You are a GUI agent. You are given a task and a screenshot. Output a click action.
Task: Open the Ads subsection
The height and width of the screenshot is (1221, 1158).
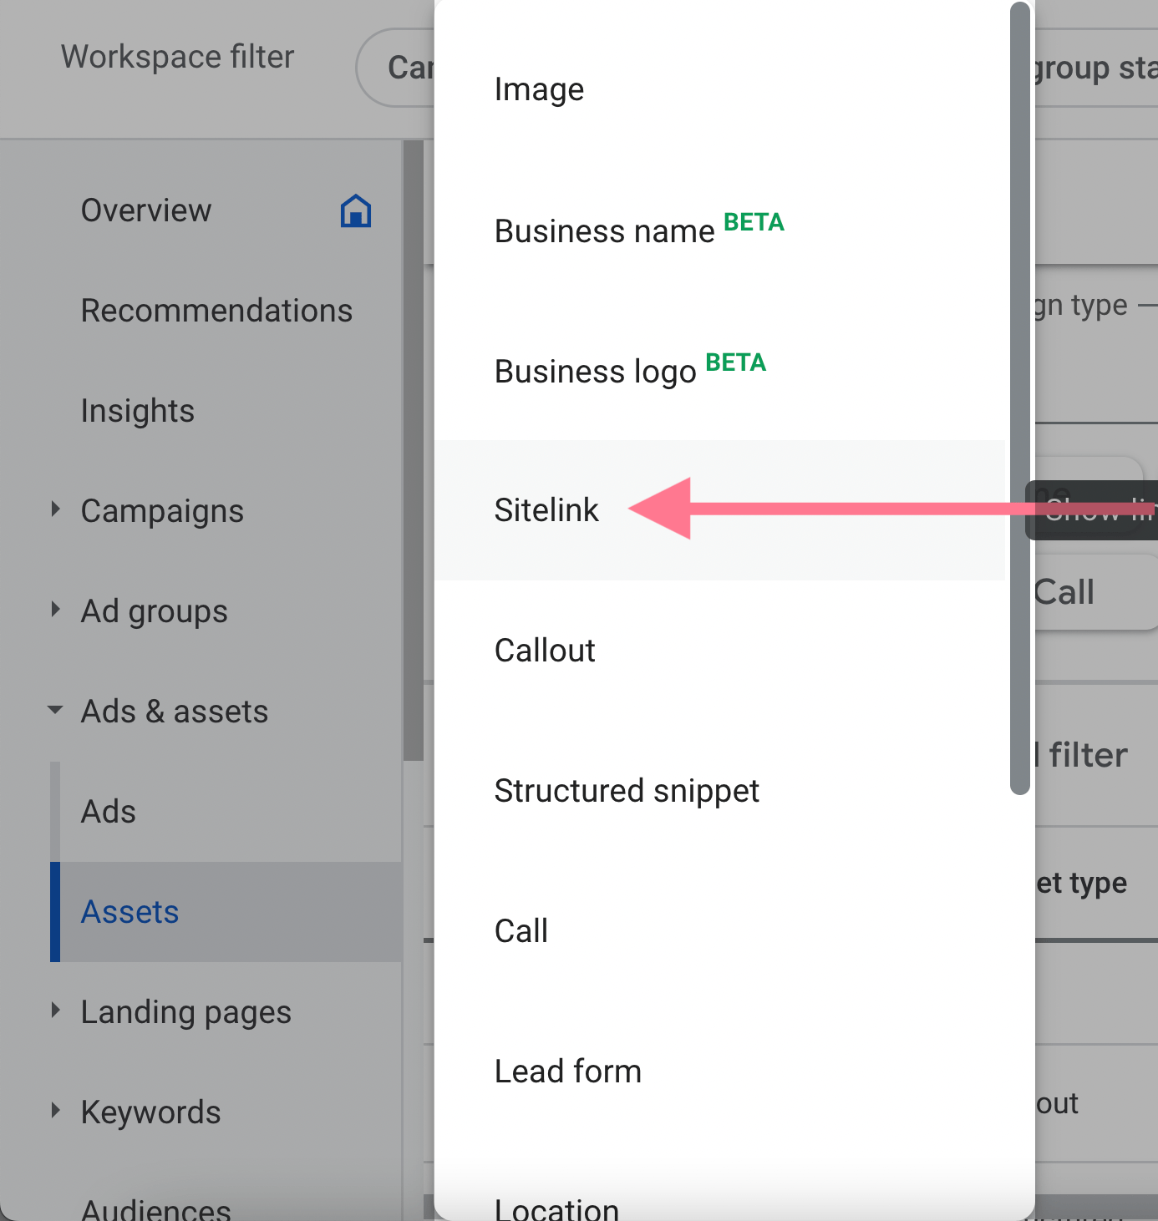pyautogui.click(x=109, y=812)
